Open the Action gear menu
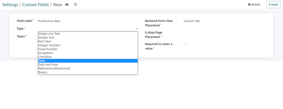The width and height of the screenshot is (283, 109). coord(254,4)
